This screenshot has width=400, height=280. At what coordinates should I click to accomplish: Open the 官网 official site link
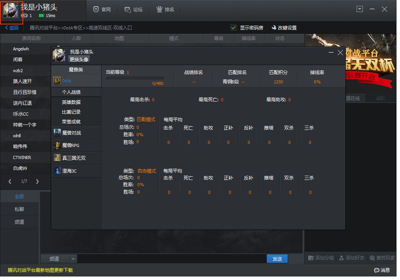[x=102, y=9]
